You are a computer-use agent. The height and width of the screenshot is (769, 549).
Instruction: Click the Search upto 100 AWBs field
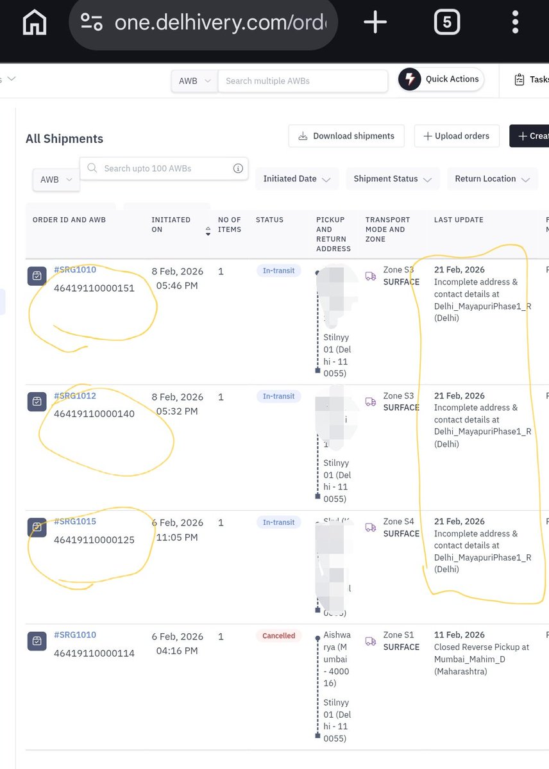tap(164, 169)
